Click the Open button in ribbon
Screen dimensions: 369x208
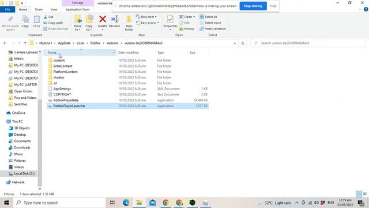[187, 17]
